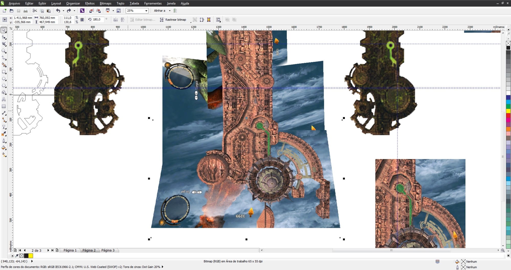Select the Dimension tool
Image resolution: width=511 pixels, height=270 pixels.
tap(4, 113)
